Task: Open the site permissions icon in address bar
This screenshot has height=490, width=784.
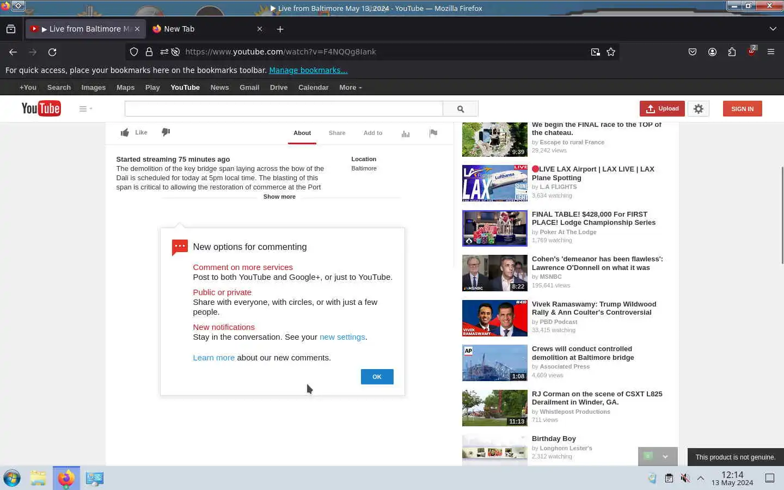Action: click(164, 52)
